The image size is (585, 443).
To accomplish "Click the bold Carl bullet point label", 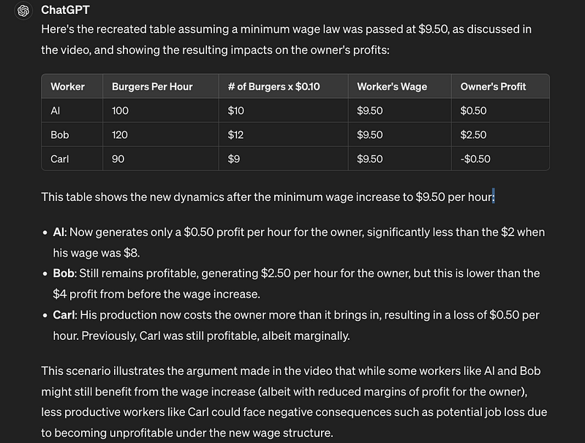I will click(x=64, y=315).
